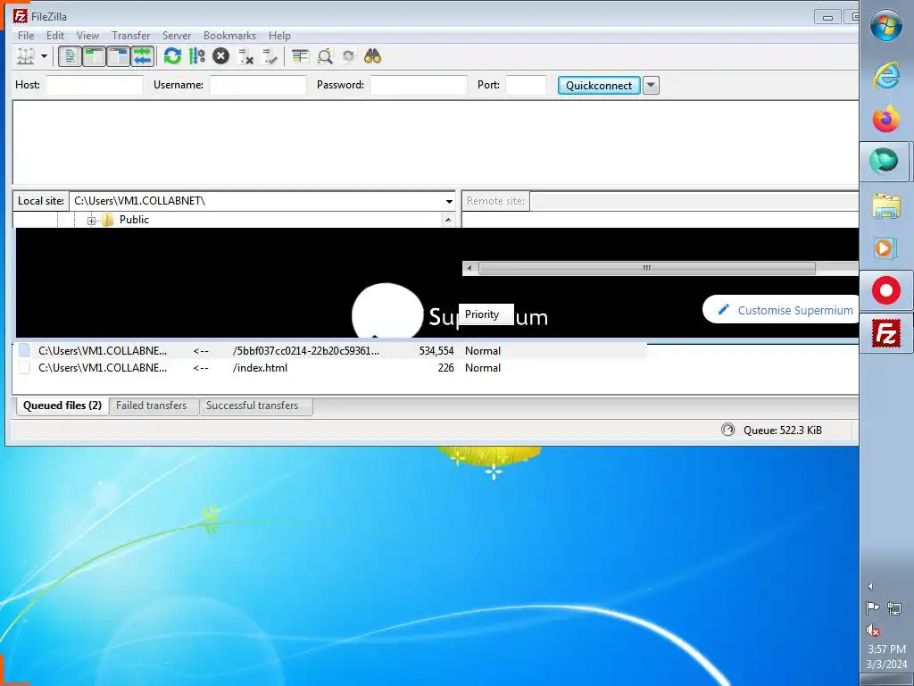Click the Cancel current operation icon
This screenshot has height=686, width=914.
click(x=221, y=56)
